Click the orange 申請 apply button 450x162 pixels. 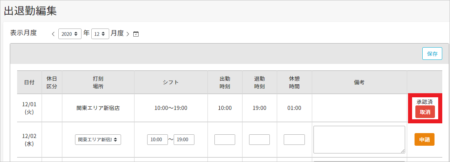coord(424,140)
